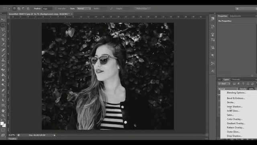Toggle Quick Mask mode
This screenshot has width=257, height=145.
point(3,130)
